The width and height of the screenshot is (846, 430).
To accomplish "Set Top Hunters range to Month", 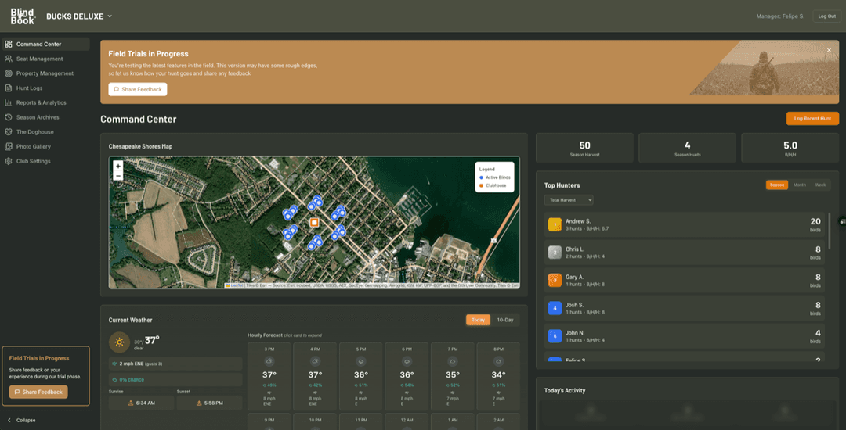I will click(x=800, y=185).
